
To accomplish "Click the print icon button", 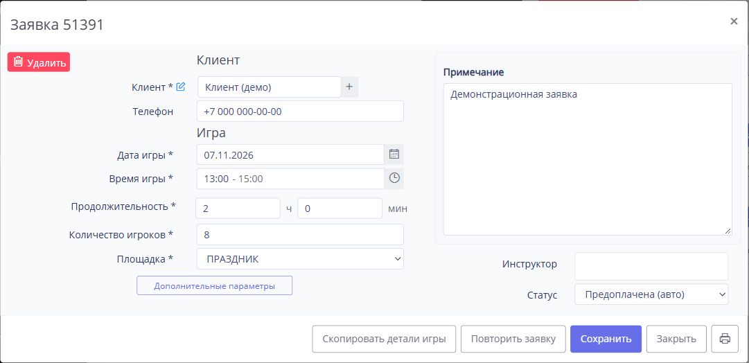I will click(725, 339).
